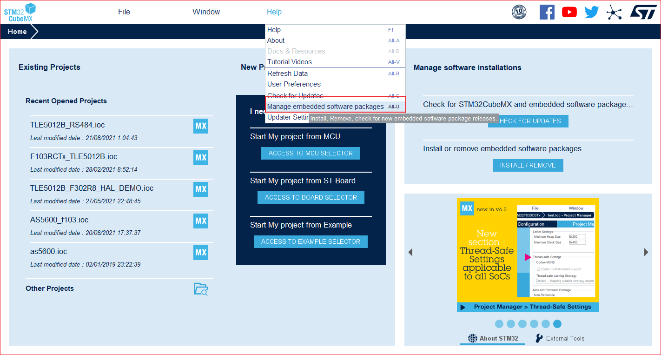
Task: Open AS5600_f103.ioc via its MX icon
Action: [201, 221]
